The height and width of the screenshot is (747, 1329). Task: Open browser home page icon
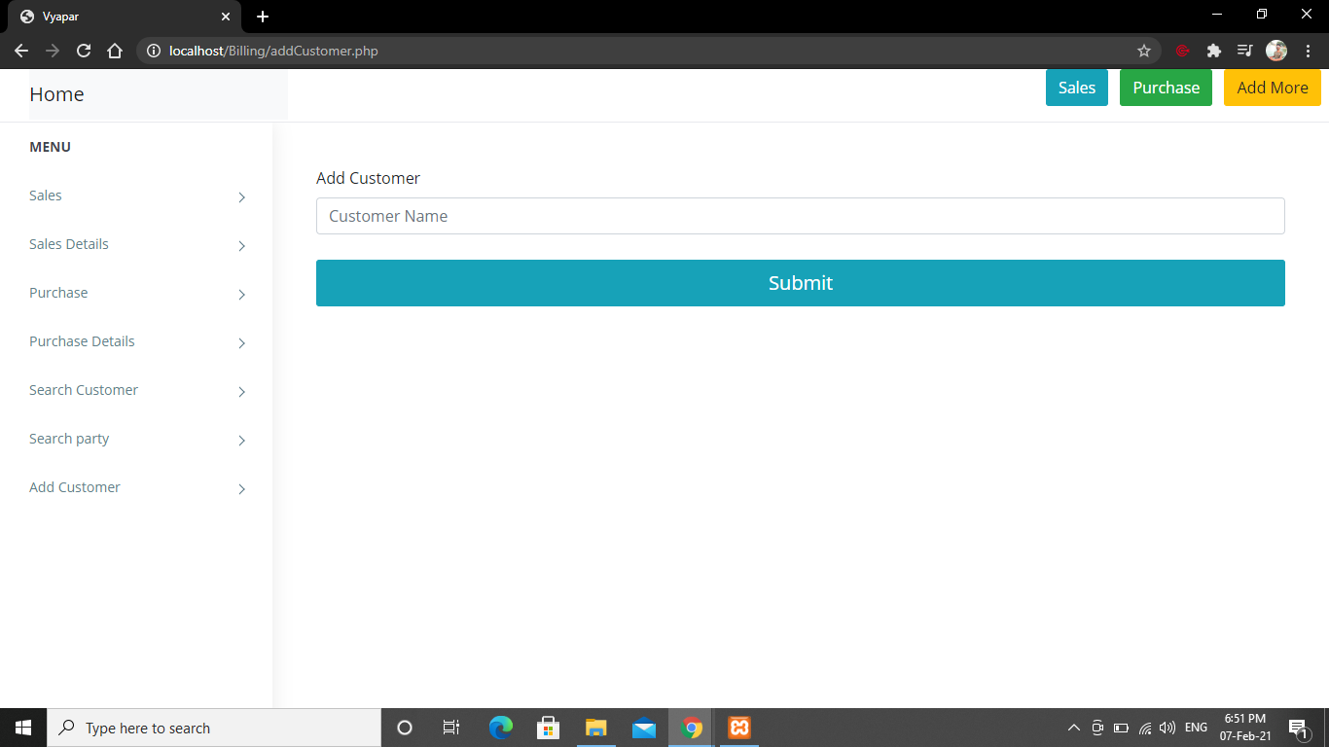coord(115,51)
